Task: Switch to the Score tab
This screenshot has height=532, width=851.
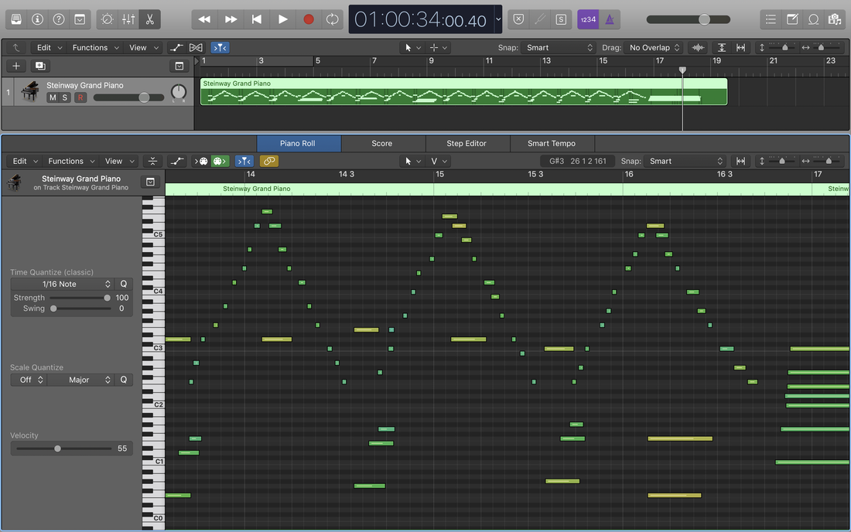Action: [382, 143]
